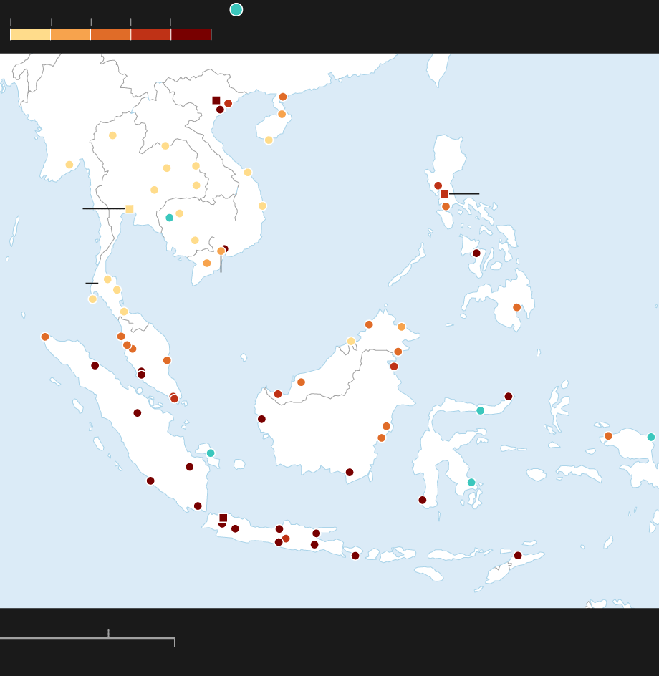The image size is (659, 676).
Task: Click the yellow dot on southern Hainan island
Action: click(x=269, y=140)
